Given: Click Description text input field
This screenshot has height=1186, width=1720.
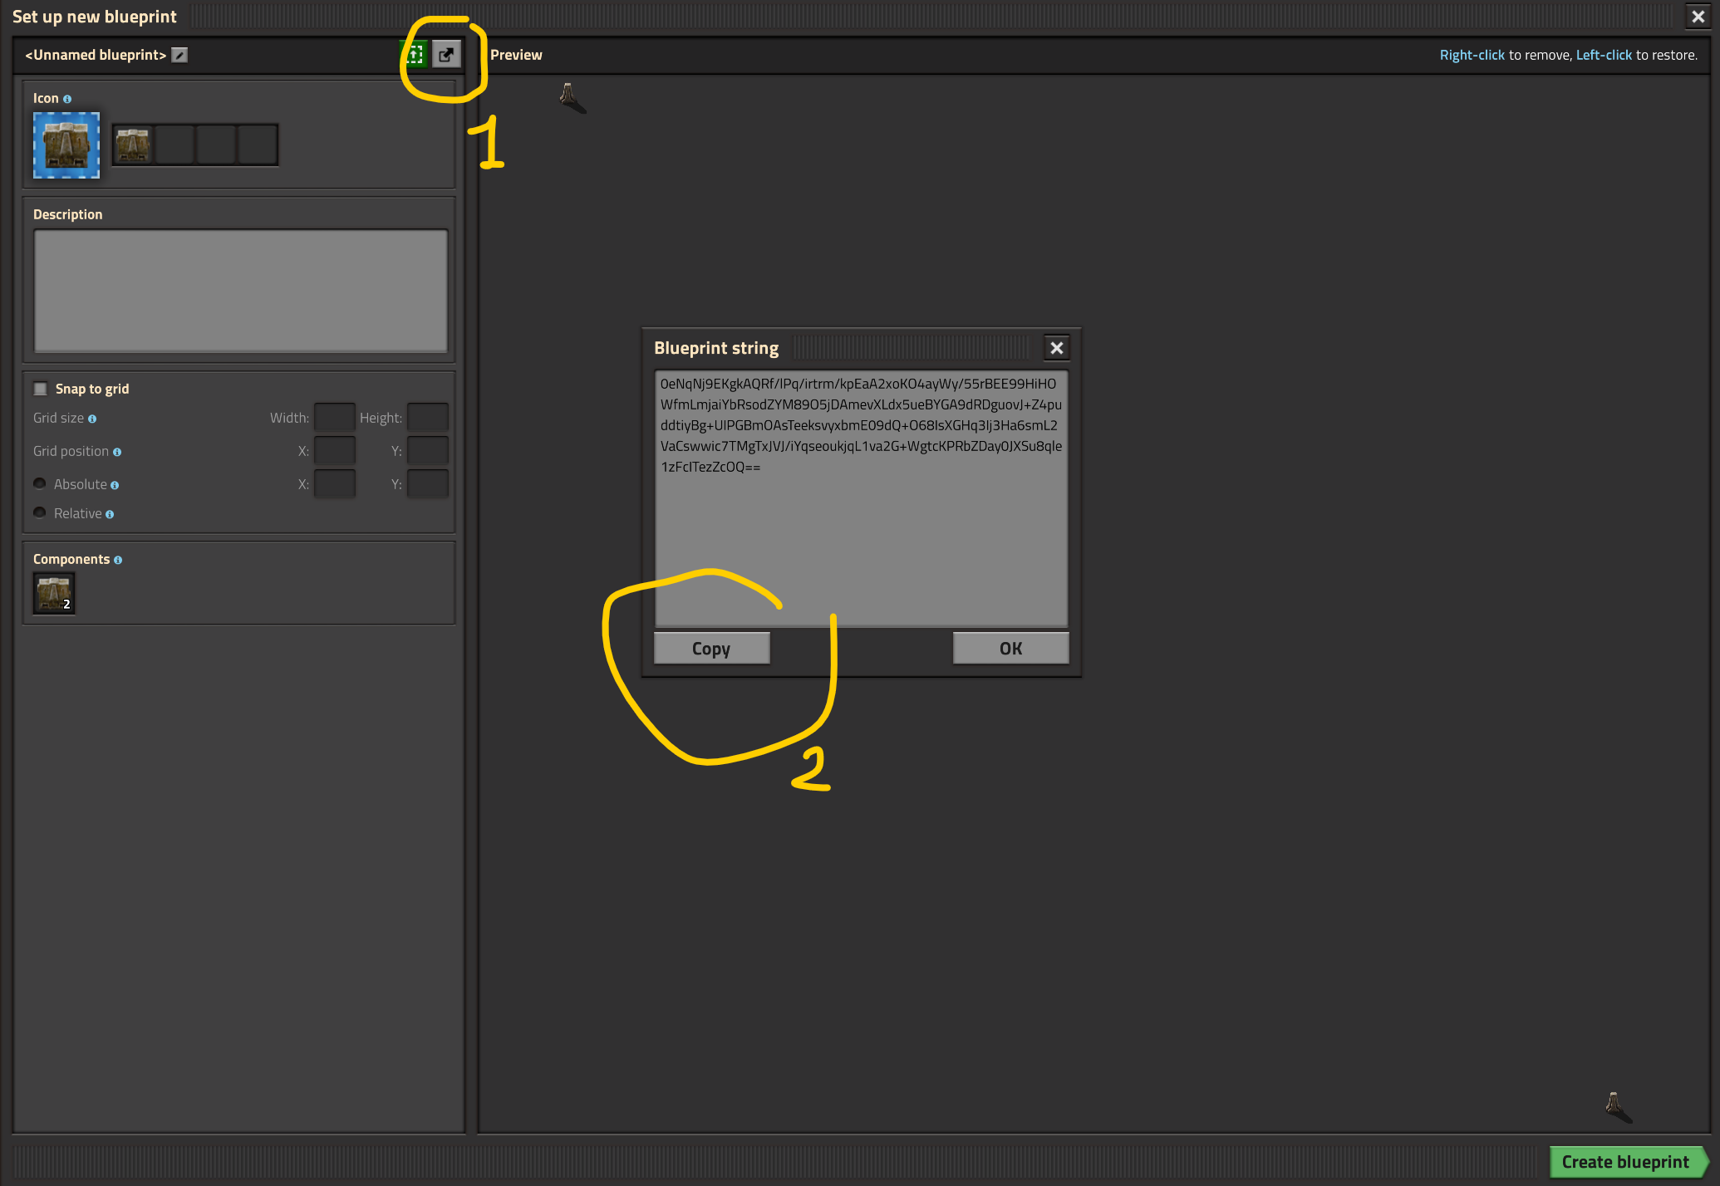Looking at the screenshot, I should pyautogui.click(x=239, y=292).
